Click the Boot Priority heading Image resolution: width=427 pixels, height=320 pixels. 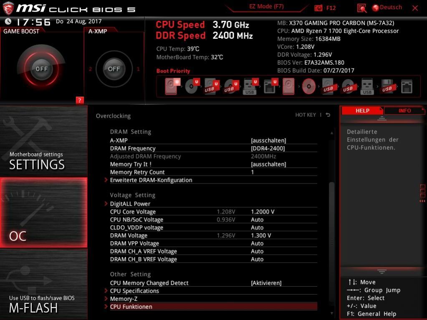(173, 71)
